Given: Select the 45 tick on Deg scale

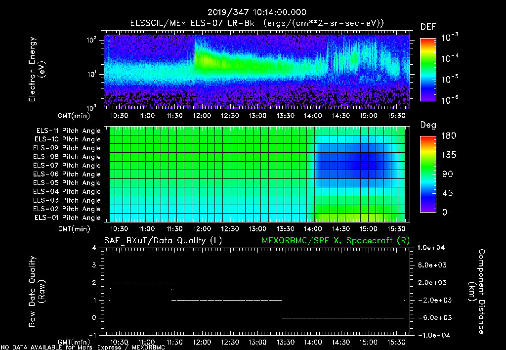Looking at the screenshot, I should coord(448,193).
